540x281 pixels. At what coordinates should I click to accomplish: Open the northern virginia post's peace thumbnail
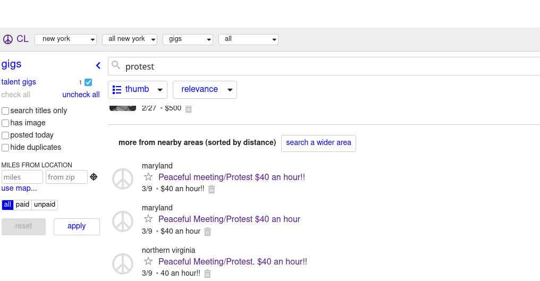coord(123,264)
